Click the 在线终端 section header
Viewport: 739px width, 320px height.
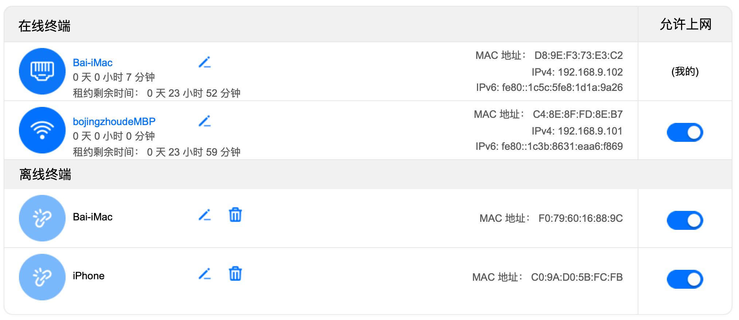(x=44, y=26)
